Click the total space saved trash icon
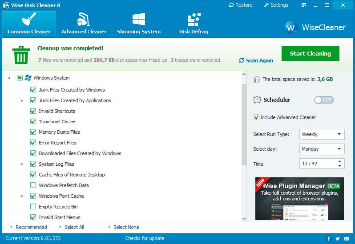This screenshot has height=244, width=355. click(257, 80)
